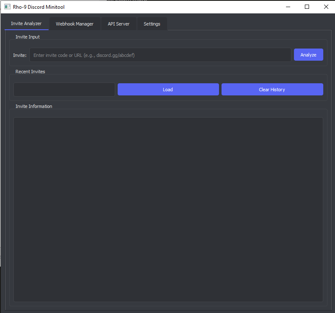Go to the Settings tab
This screenshot has width=335, height=313.
click(x=152, y=24)
